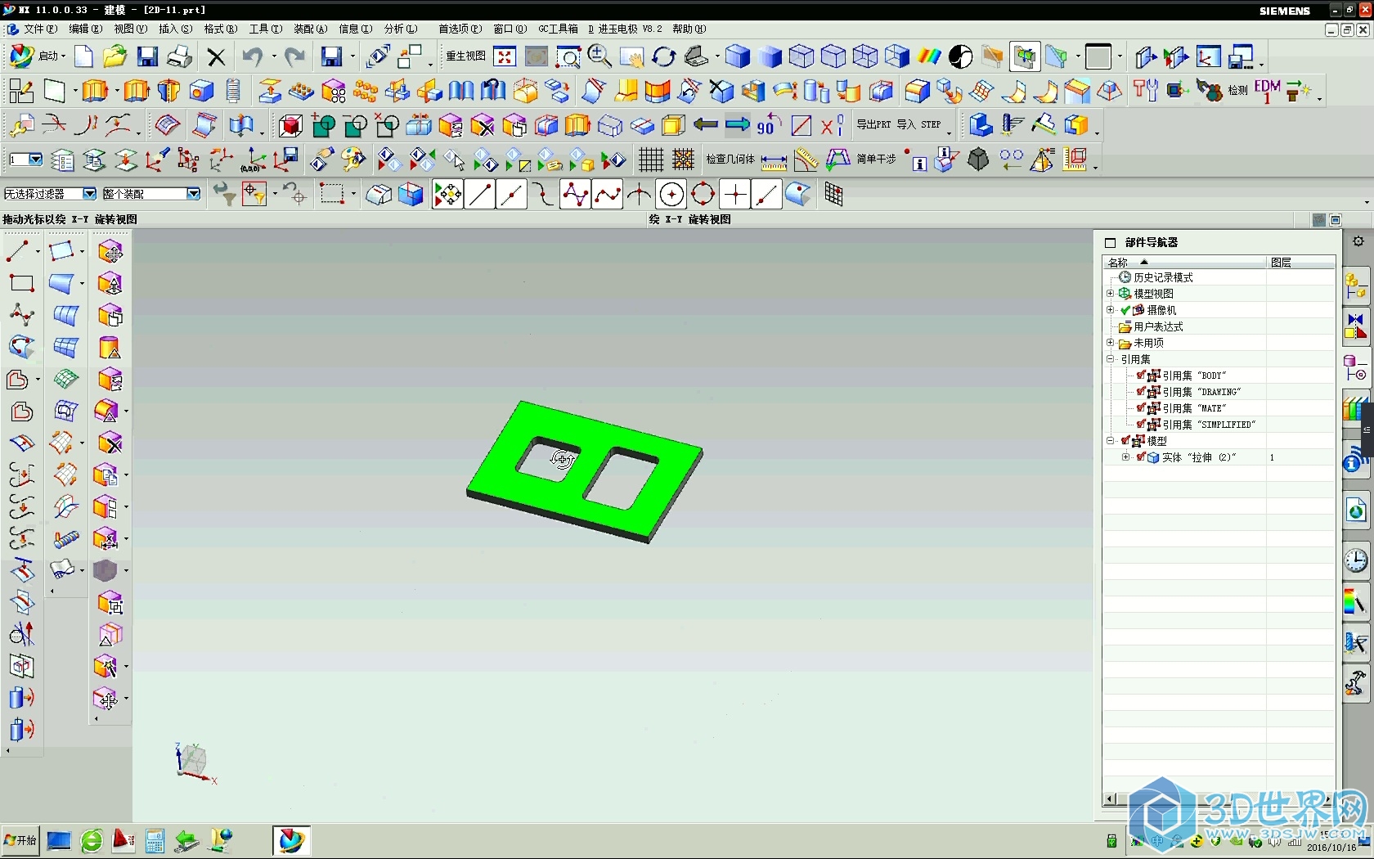Open the 装配(A) menu
Image resolution: width=1374 pixels, height=859 pixels.
point(310,29)
